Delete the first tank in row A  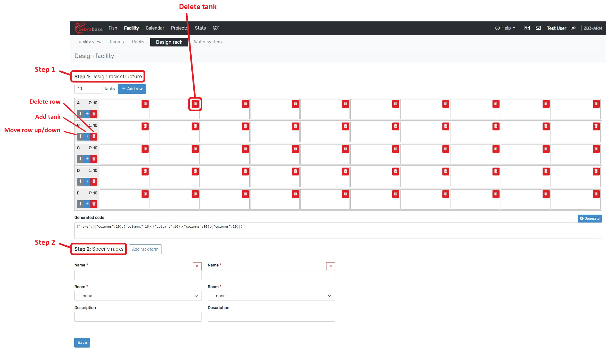(x=145, y=104)
